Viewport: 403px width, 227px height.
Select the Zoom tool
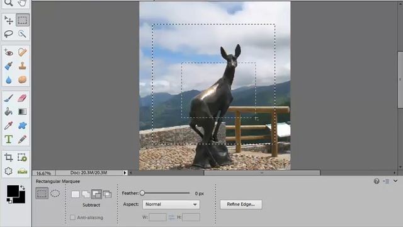[8, 3]
